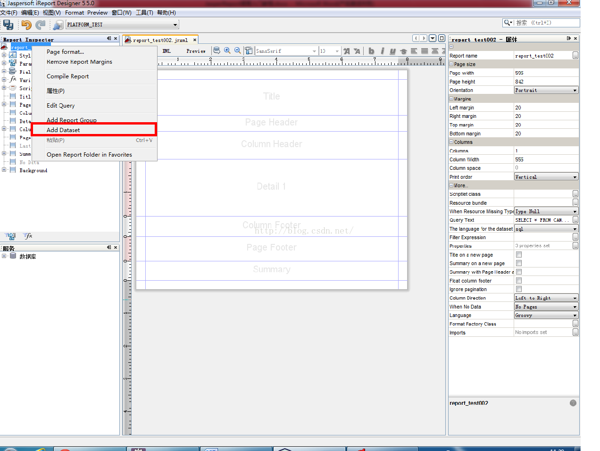
Task: Toggle strikethrough formatting
Action: point(403,51)
